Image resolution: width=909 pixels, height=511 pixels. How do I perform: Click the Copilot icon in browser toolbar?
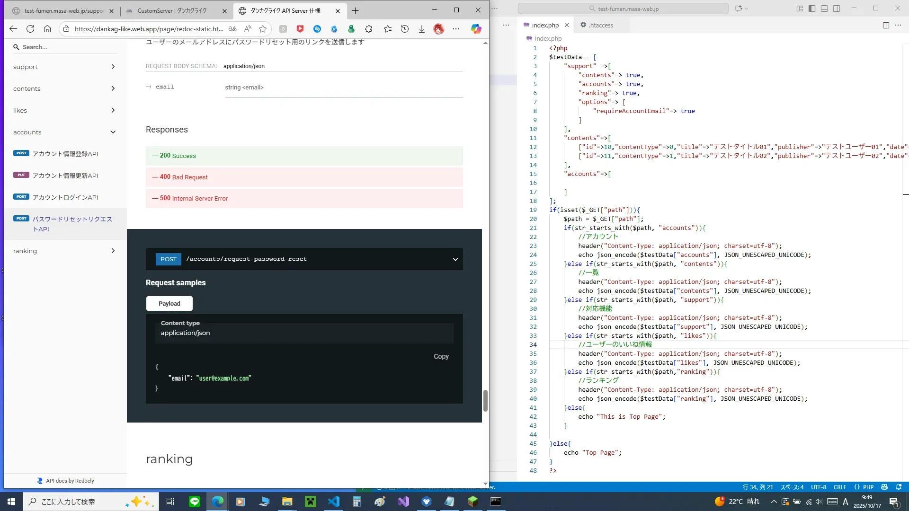coord(476,29)
